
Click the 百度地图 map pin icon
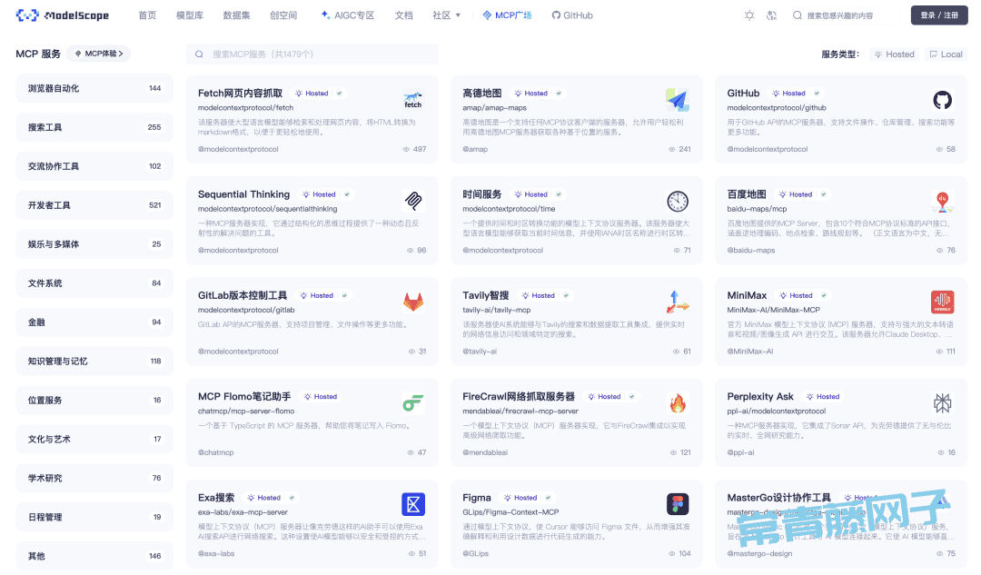click(x=942, y=201)
